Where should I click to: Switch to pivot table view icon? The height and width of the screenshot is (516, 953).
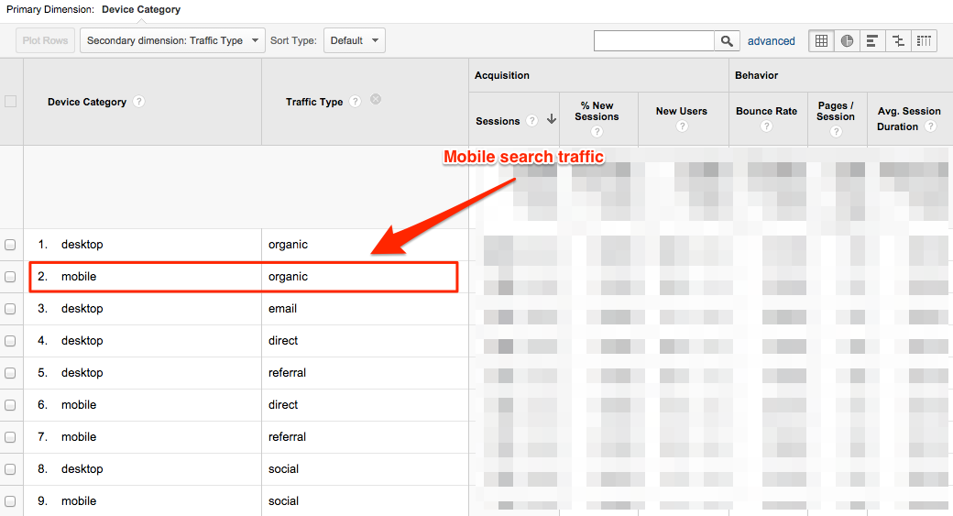pyautogui.click(x=924, y=40)
